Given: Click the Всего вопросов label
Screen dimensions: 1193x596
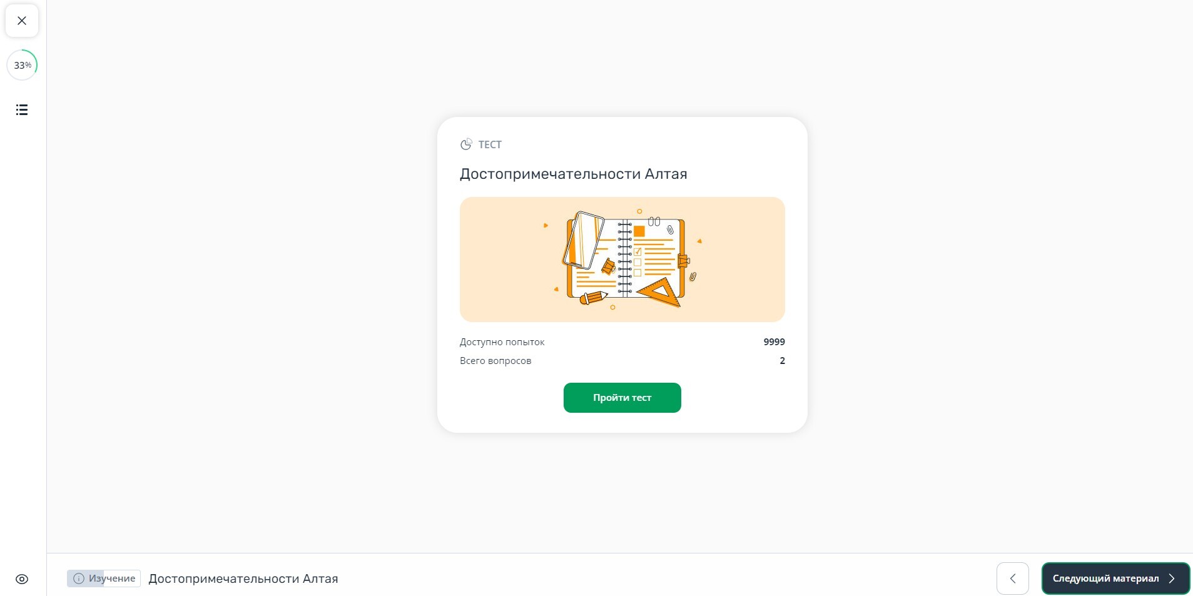Looking at the screenshot, I should [495, 361].
